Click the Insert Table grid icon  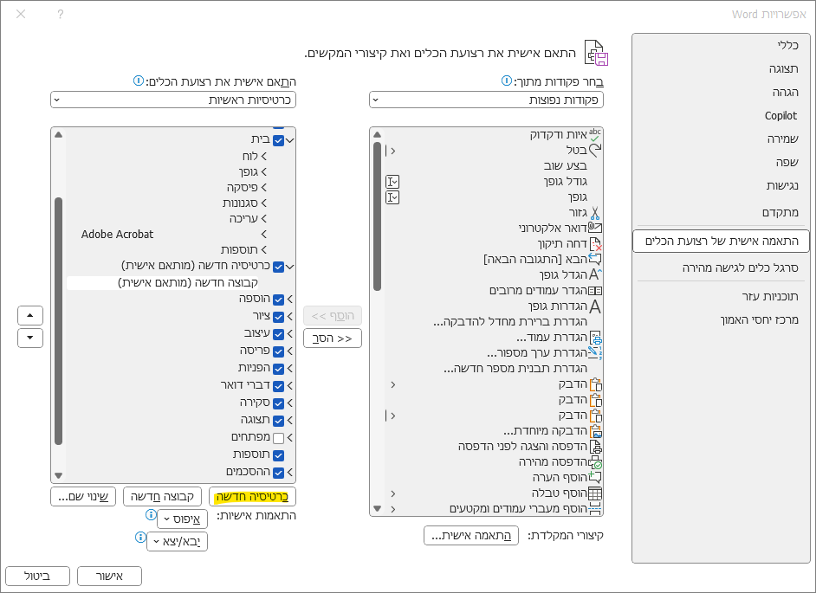[594, 493]
